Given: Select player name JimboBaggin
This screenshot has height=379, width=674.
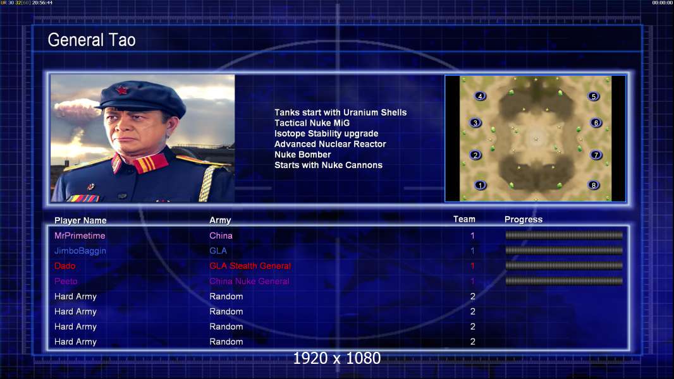Looking at the screenshot, I should (x=80, y=251).
